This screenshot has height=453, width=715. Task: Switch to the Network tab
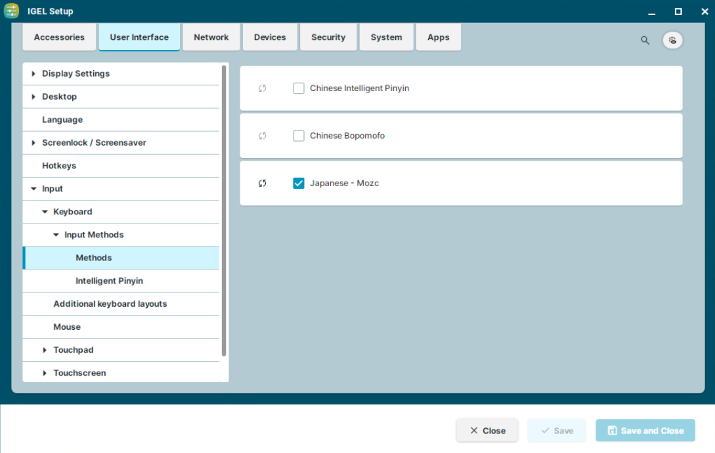coord(211,37)
